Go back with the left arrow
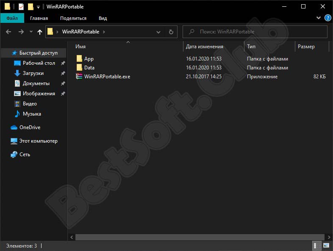Viewport: 333px width, 251px height. point(8,32)
